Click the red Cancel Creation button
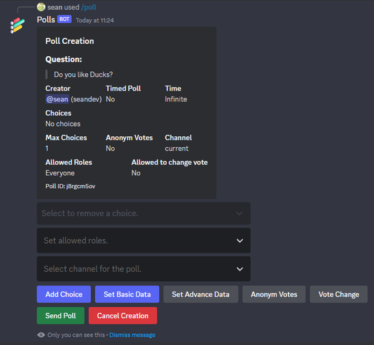 coord(123,316)
